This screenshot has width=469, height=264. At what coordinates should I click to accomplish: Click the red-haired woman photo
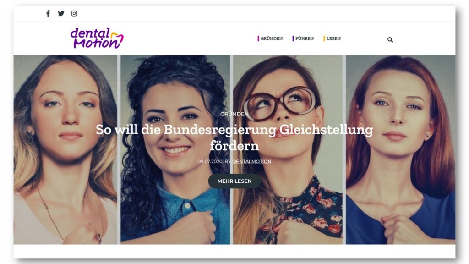click(x=400, y=150)
